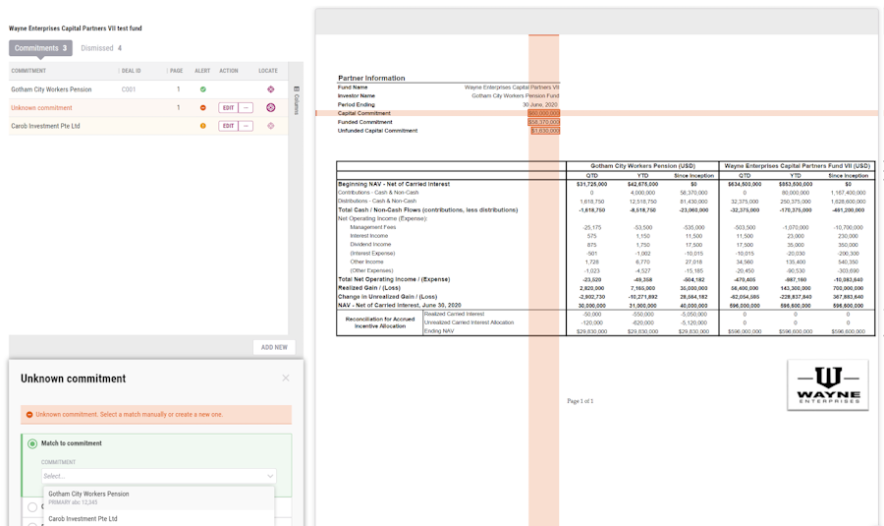The width and height of the screenshot is (884, 526).
Task: Edit the Unknown commitment row
Action: point(228,108)
